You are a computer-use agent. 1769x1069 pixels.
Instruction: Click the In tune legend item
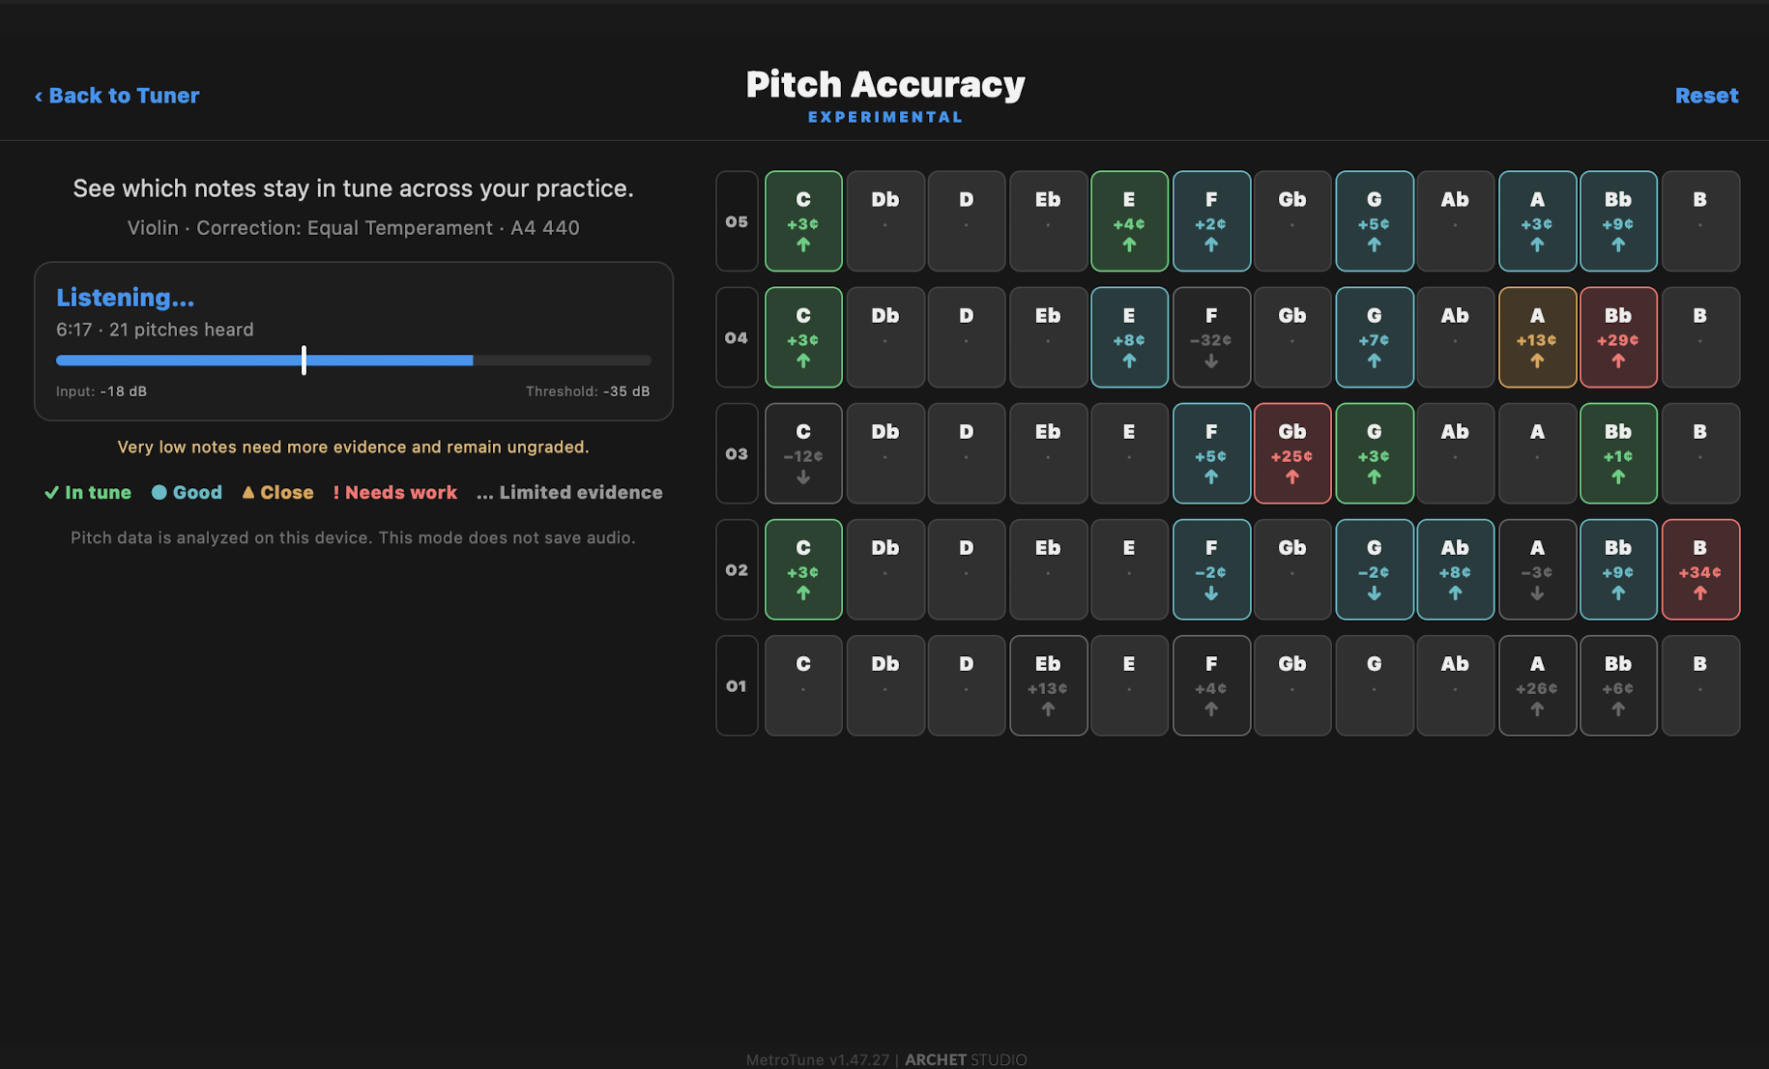[88, 493]
